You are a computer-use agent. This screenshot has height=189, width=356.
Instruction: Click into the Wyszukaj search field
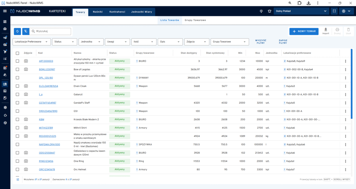(x=52, y=31)
